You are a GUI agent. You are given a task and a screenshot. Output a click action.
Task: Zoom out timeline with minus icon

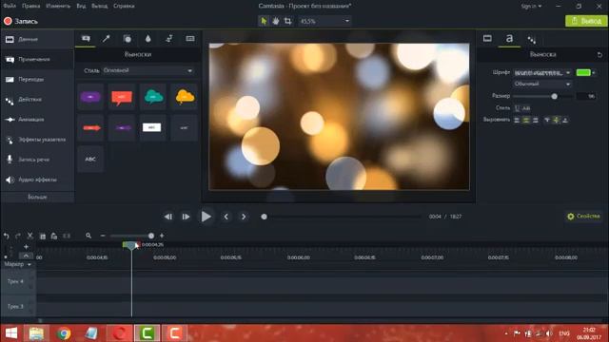click(x=103, y=236)
